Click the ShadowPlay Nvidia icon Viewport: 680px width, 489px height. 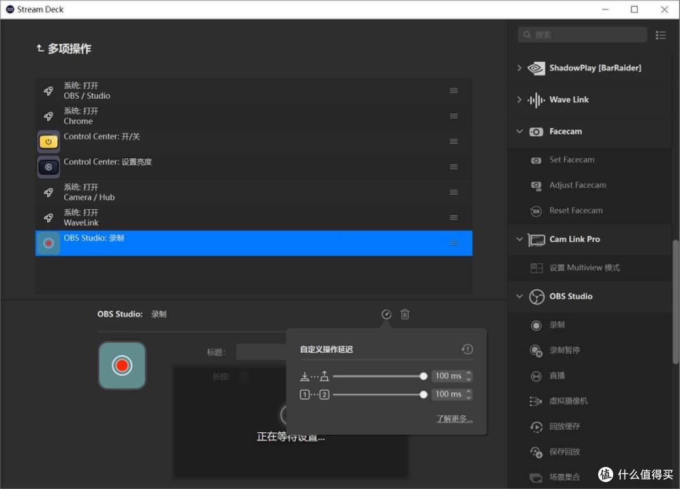pos(536,68)
